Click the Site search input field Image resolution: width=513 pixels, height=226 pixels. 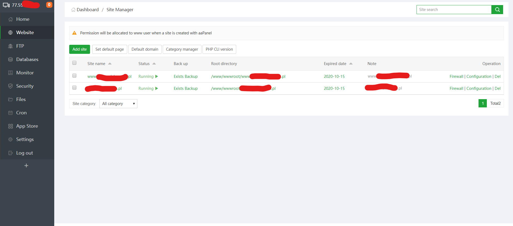pyautogui.click(x=454, y=10)
